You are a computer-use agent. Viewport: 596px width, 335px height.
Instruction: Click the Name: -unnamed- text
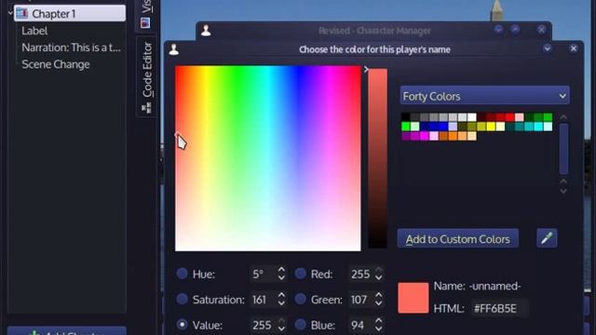coord(478,286)
